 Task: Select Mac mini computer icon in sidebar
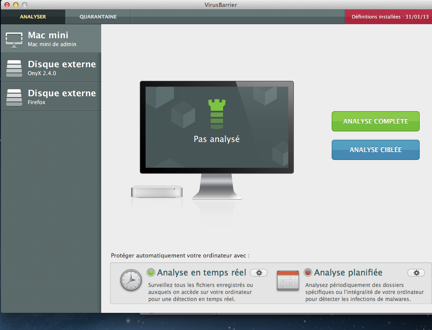tap(14, 40)
